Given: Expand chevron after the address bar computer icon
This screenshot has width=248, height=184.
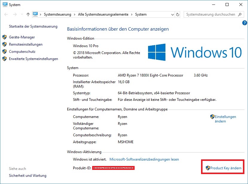Looking at the screenshot, I should (40, 15).
